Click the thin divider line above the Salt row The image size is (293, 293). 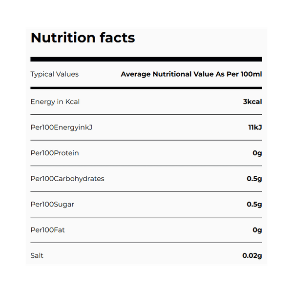tap(146, 243)
